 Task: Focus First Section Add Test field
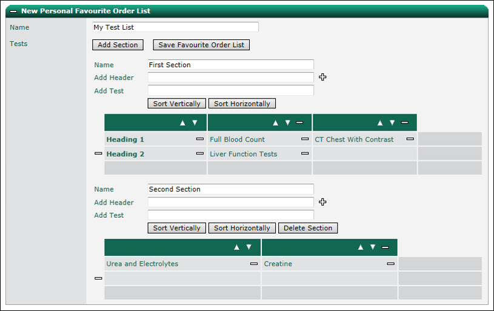230,91
